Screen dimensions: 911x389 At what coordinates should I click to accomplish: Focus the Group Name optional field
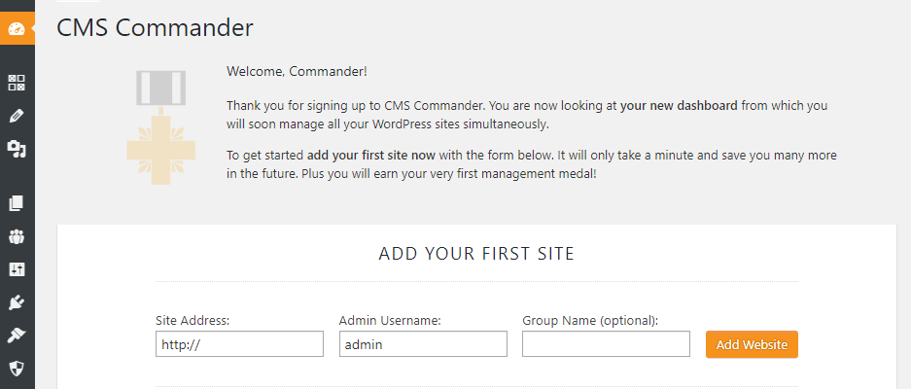click(x=606, y=343)
